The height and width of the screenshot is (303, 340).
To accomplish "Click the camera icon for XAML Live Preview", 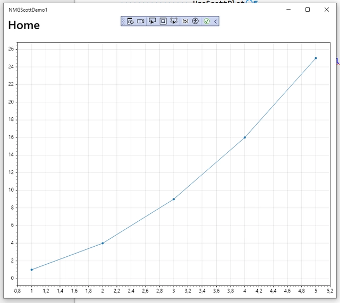I will click(x=141, y=21).
